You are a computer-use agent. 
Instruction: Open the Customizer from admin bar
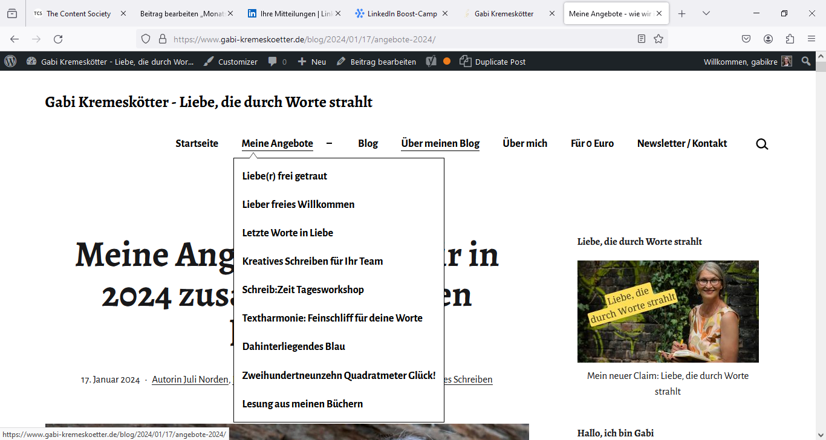pyautogui.click(x=230, y=62)
